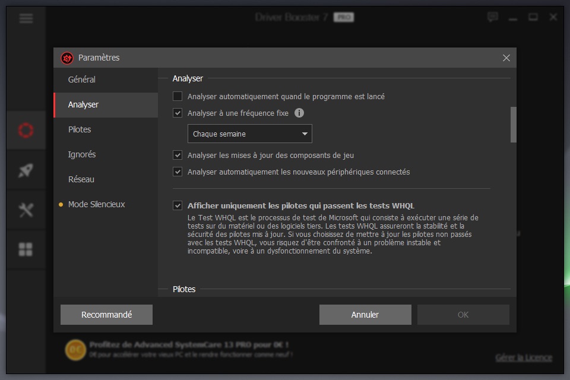570x380 pixels.
Task: Click the feedback chat icon in title bar
Action: coord(493,17)
